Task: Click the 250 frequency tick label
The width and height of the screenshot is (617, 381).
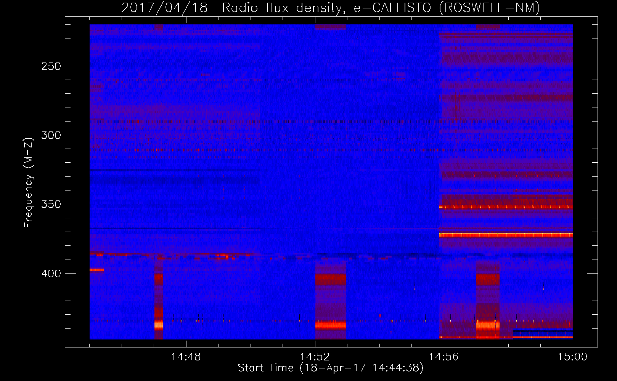Action: point(51,66)
